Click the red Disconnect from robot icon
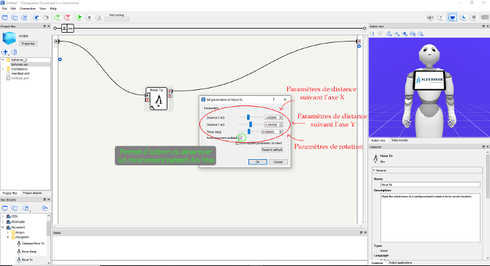Image resolution: width=490 pixels, height=266 pixels. [67, 18]
